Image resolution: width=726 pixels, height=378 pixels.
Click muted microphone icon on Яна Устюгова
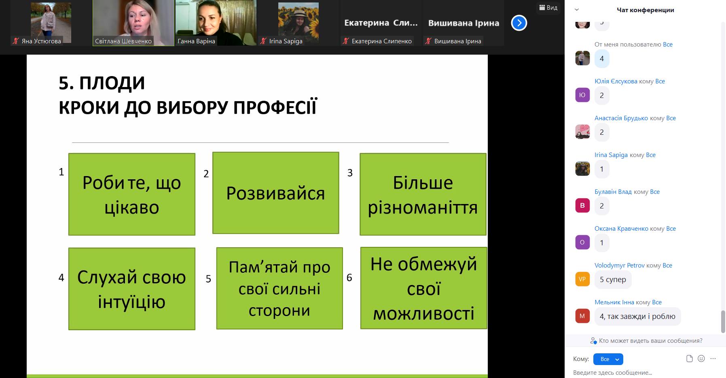16,41
